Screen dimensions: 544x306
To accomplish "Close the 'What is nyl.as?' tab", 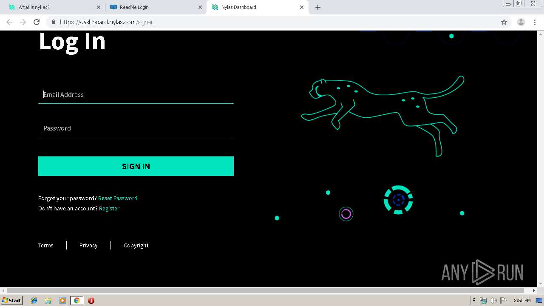I will (x=99, y=7).
